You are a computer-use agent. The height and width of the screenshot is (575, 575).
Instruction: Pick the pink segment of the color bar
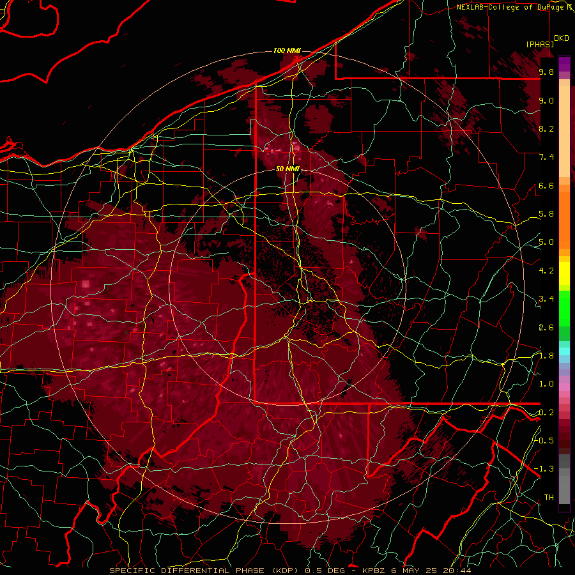pyautogui.click(x=564, y=387)
